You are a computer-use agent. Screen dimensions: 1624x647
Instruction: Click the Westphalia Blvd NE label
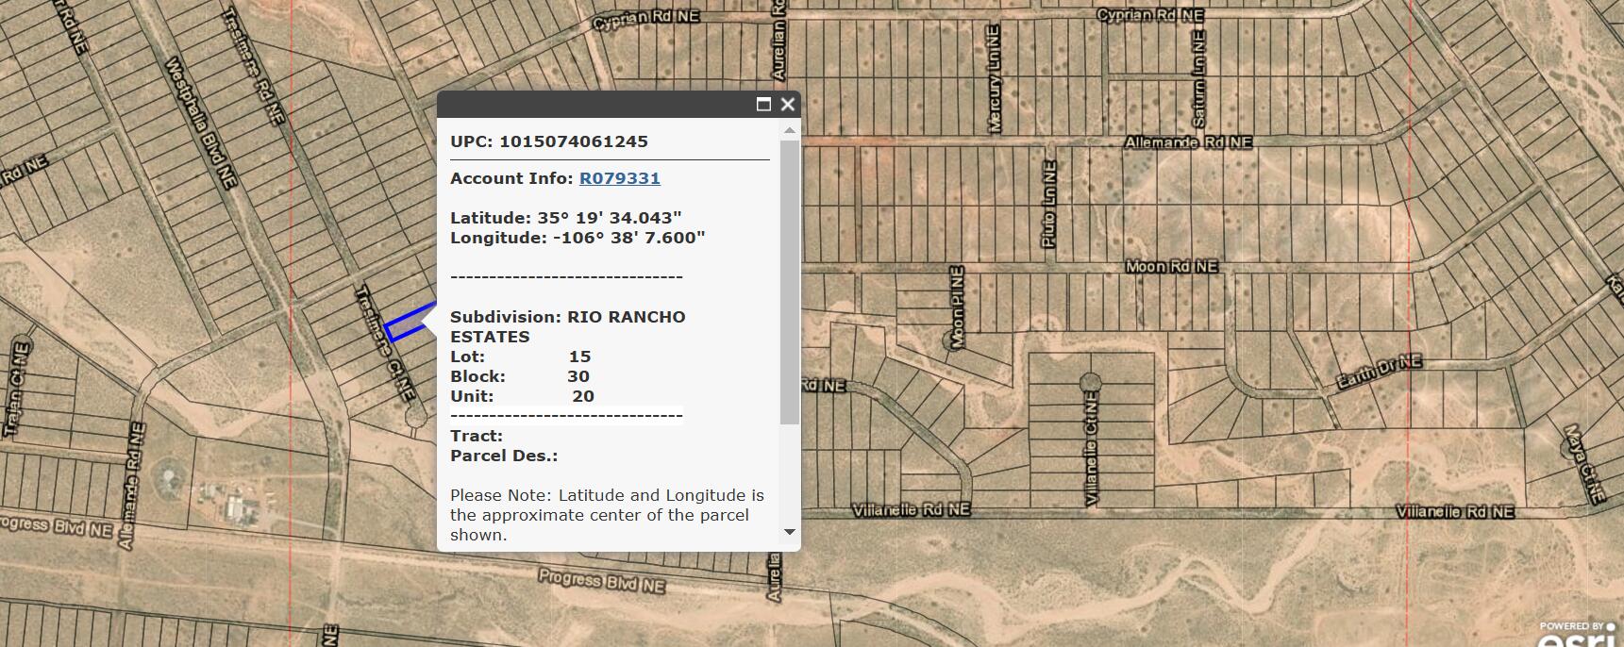pyautogui.click(x=200, y=123)
